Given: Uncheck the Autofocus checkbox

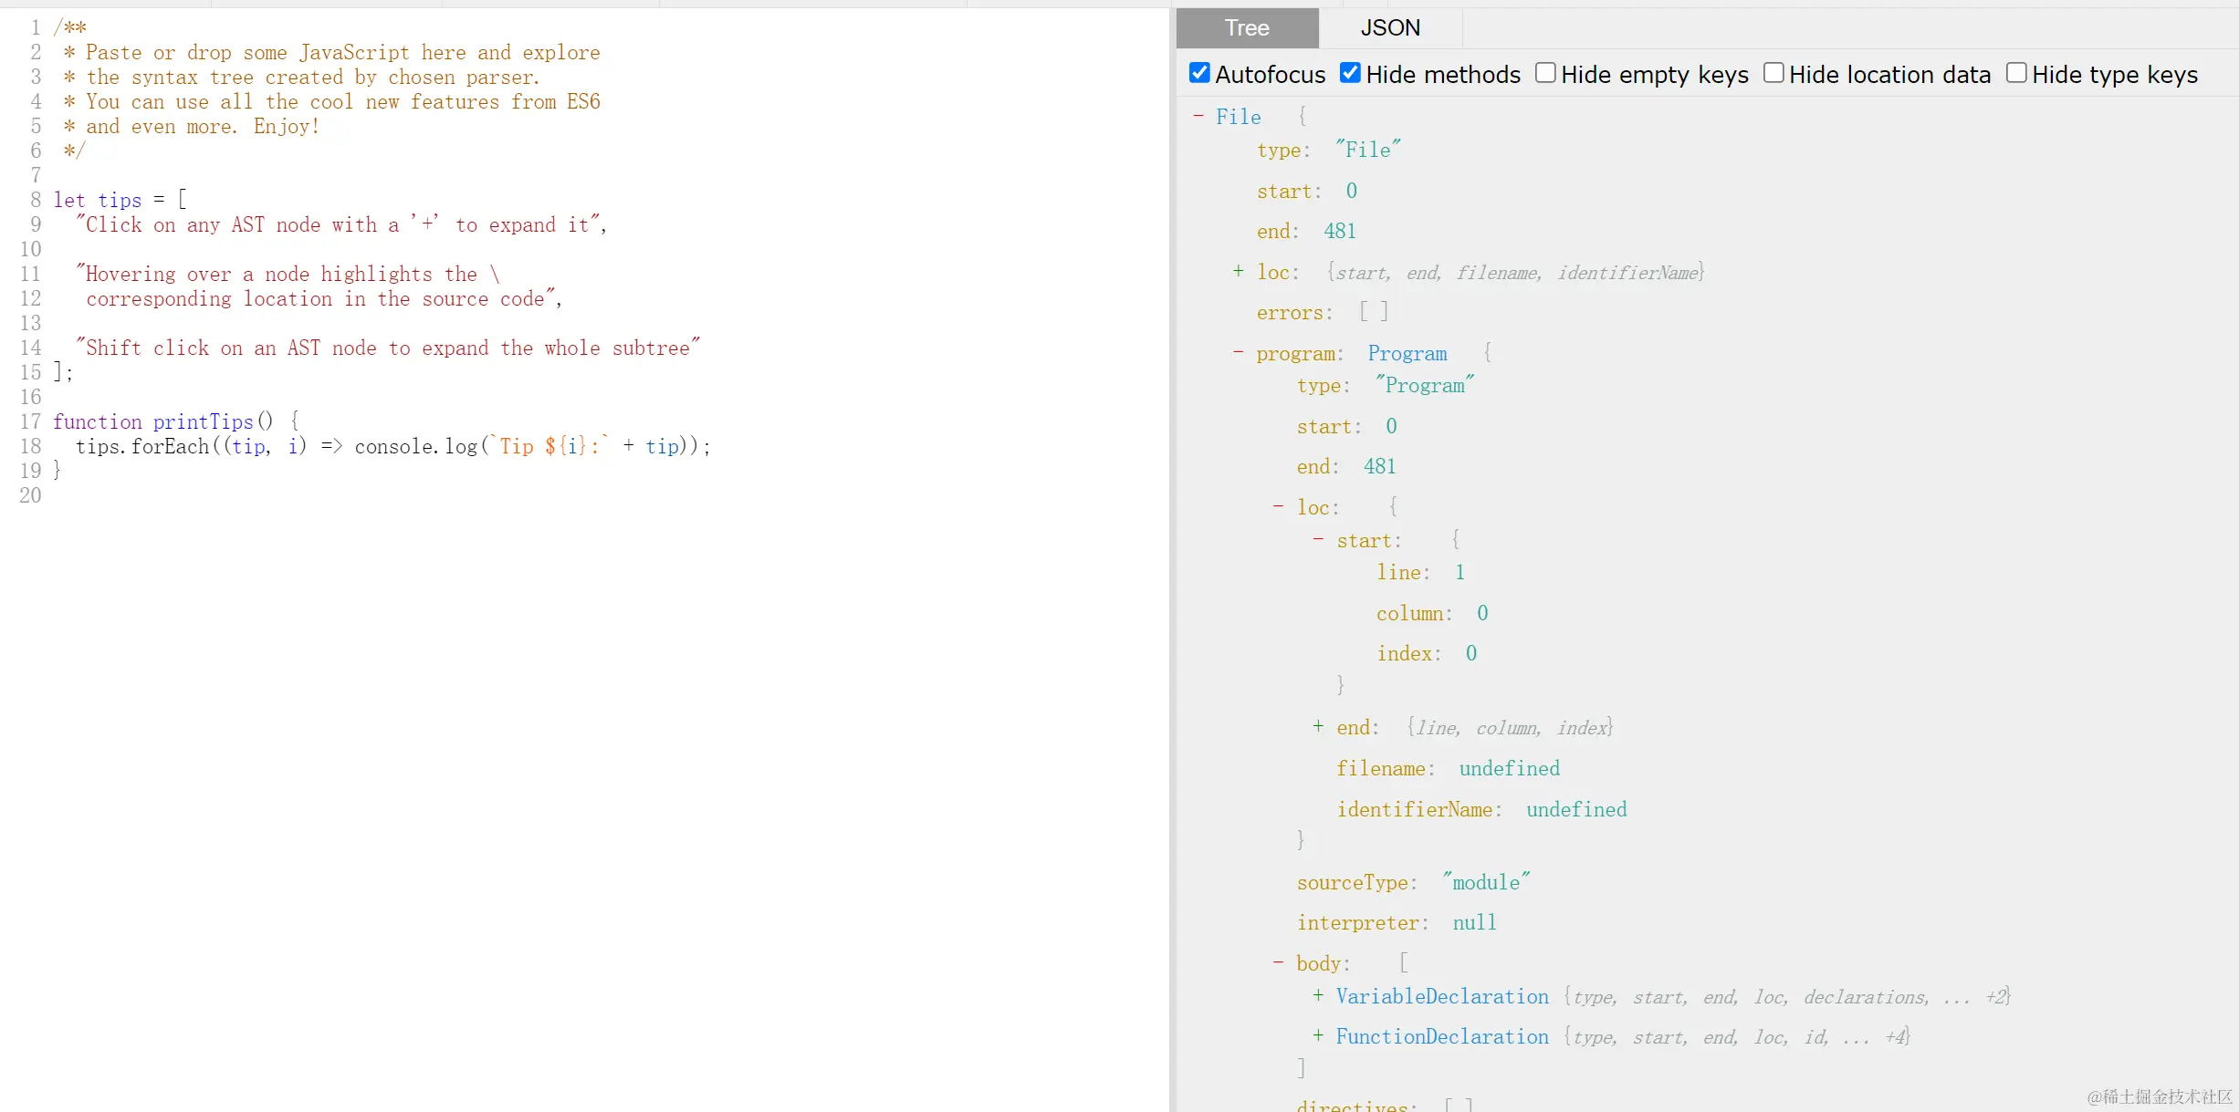Looking at the screenshot, I should [x=1199, y=73].
